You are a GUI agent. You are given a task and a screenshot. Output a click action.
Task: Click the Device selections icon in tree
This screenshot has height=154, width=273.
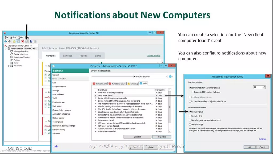(12, 54)
